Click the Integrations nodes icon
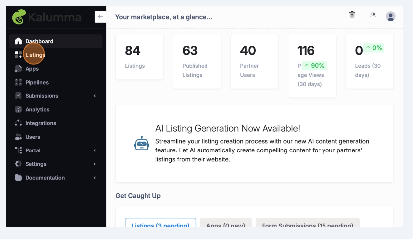The width and height of the screenshot is (413, 240). pyautogui.click(x=18, y=123)
